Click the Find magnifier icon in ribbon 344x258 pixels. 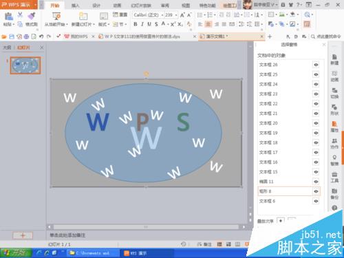pyautogui.click(x=307, y=15)
